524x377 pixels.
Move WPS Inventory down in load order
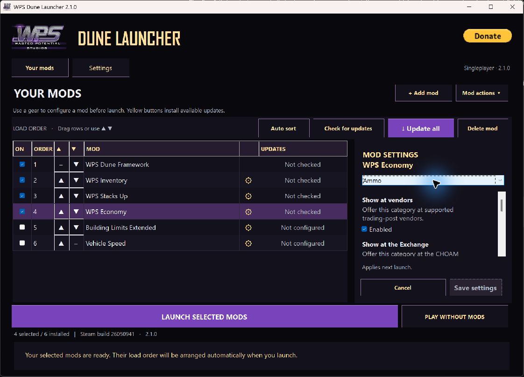pyautogui.click(x=76, y=180)
